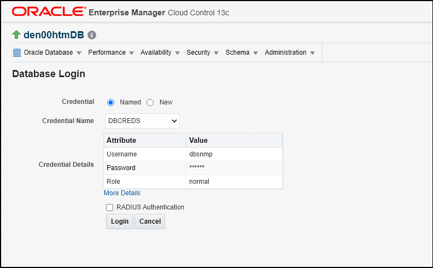This screenshot has height=268, width=433.
Task: Open the Availability menu
Action: [156, 53]
